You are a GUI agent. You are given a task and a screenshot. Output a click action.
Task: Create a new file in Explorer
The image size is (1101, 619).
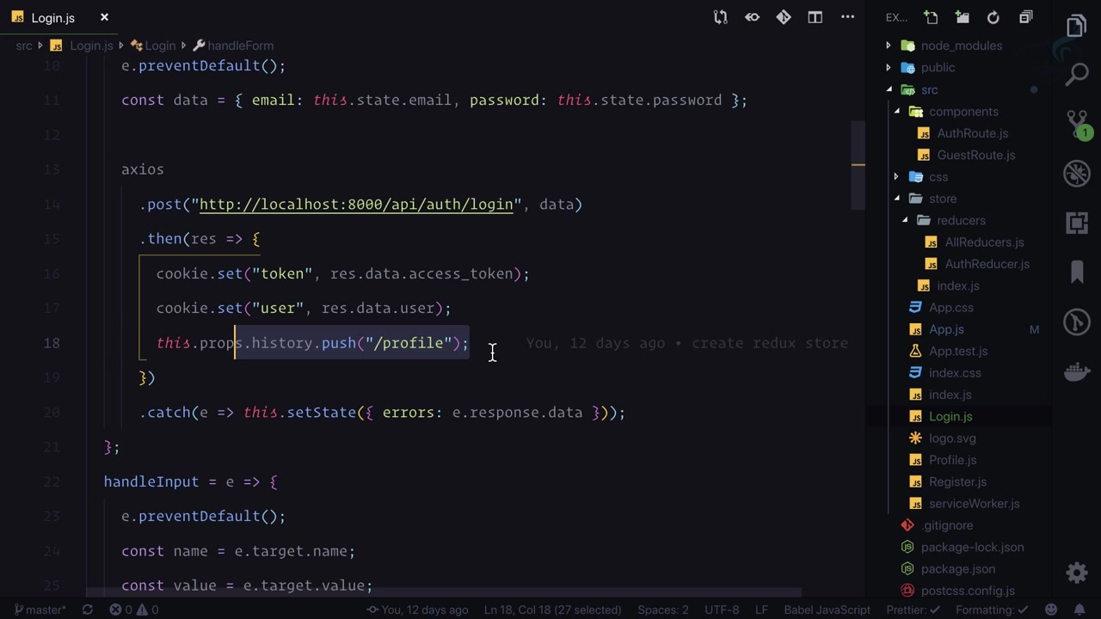click(931, 17)
